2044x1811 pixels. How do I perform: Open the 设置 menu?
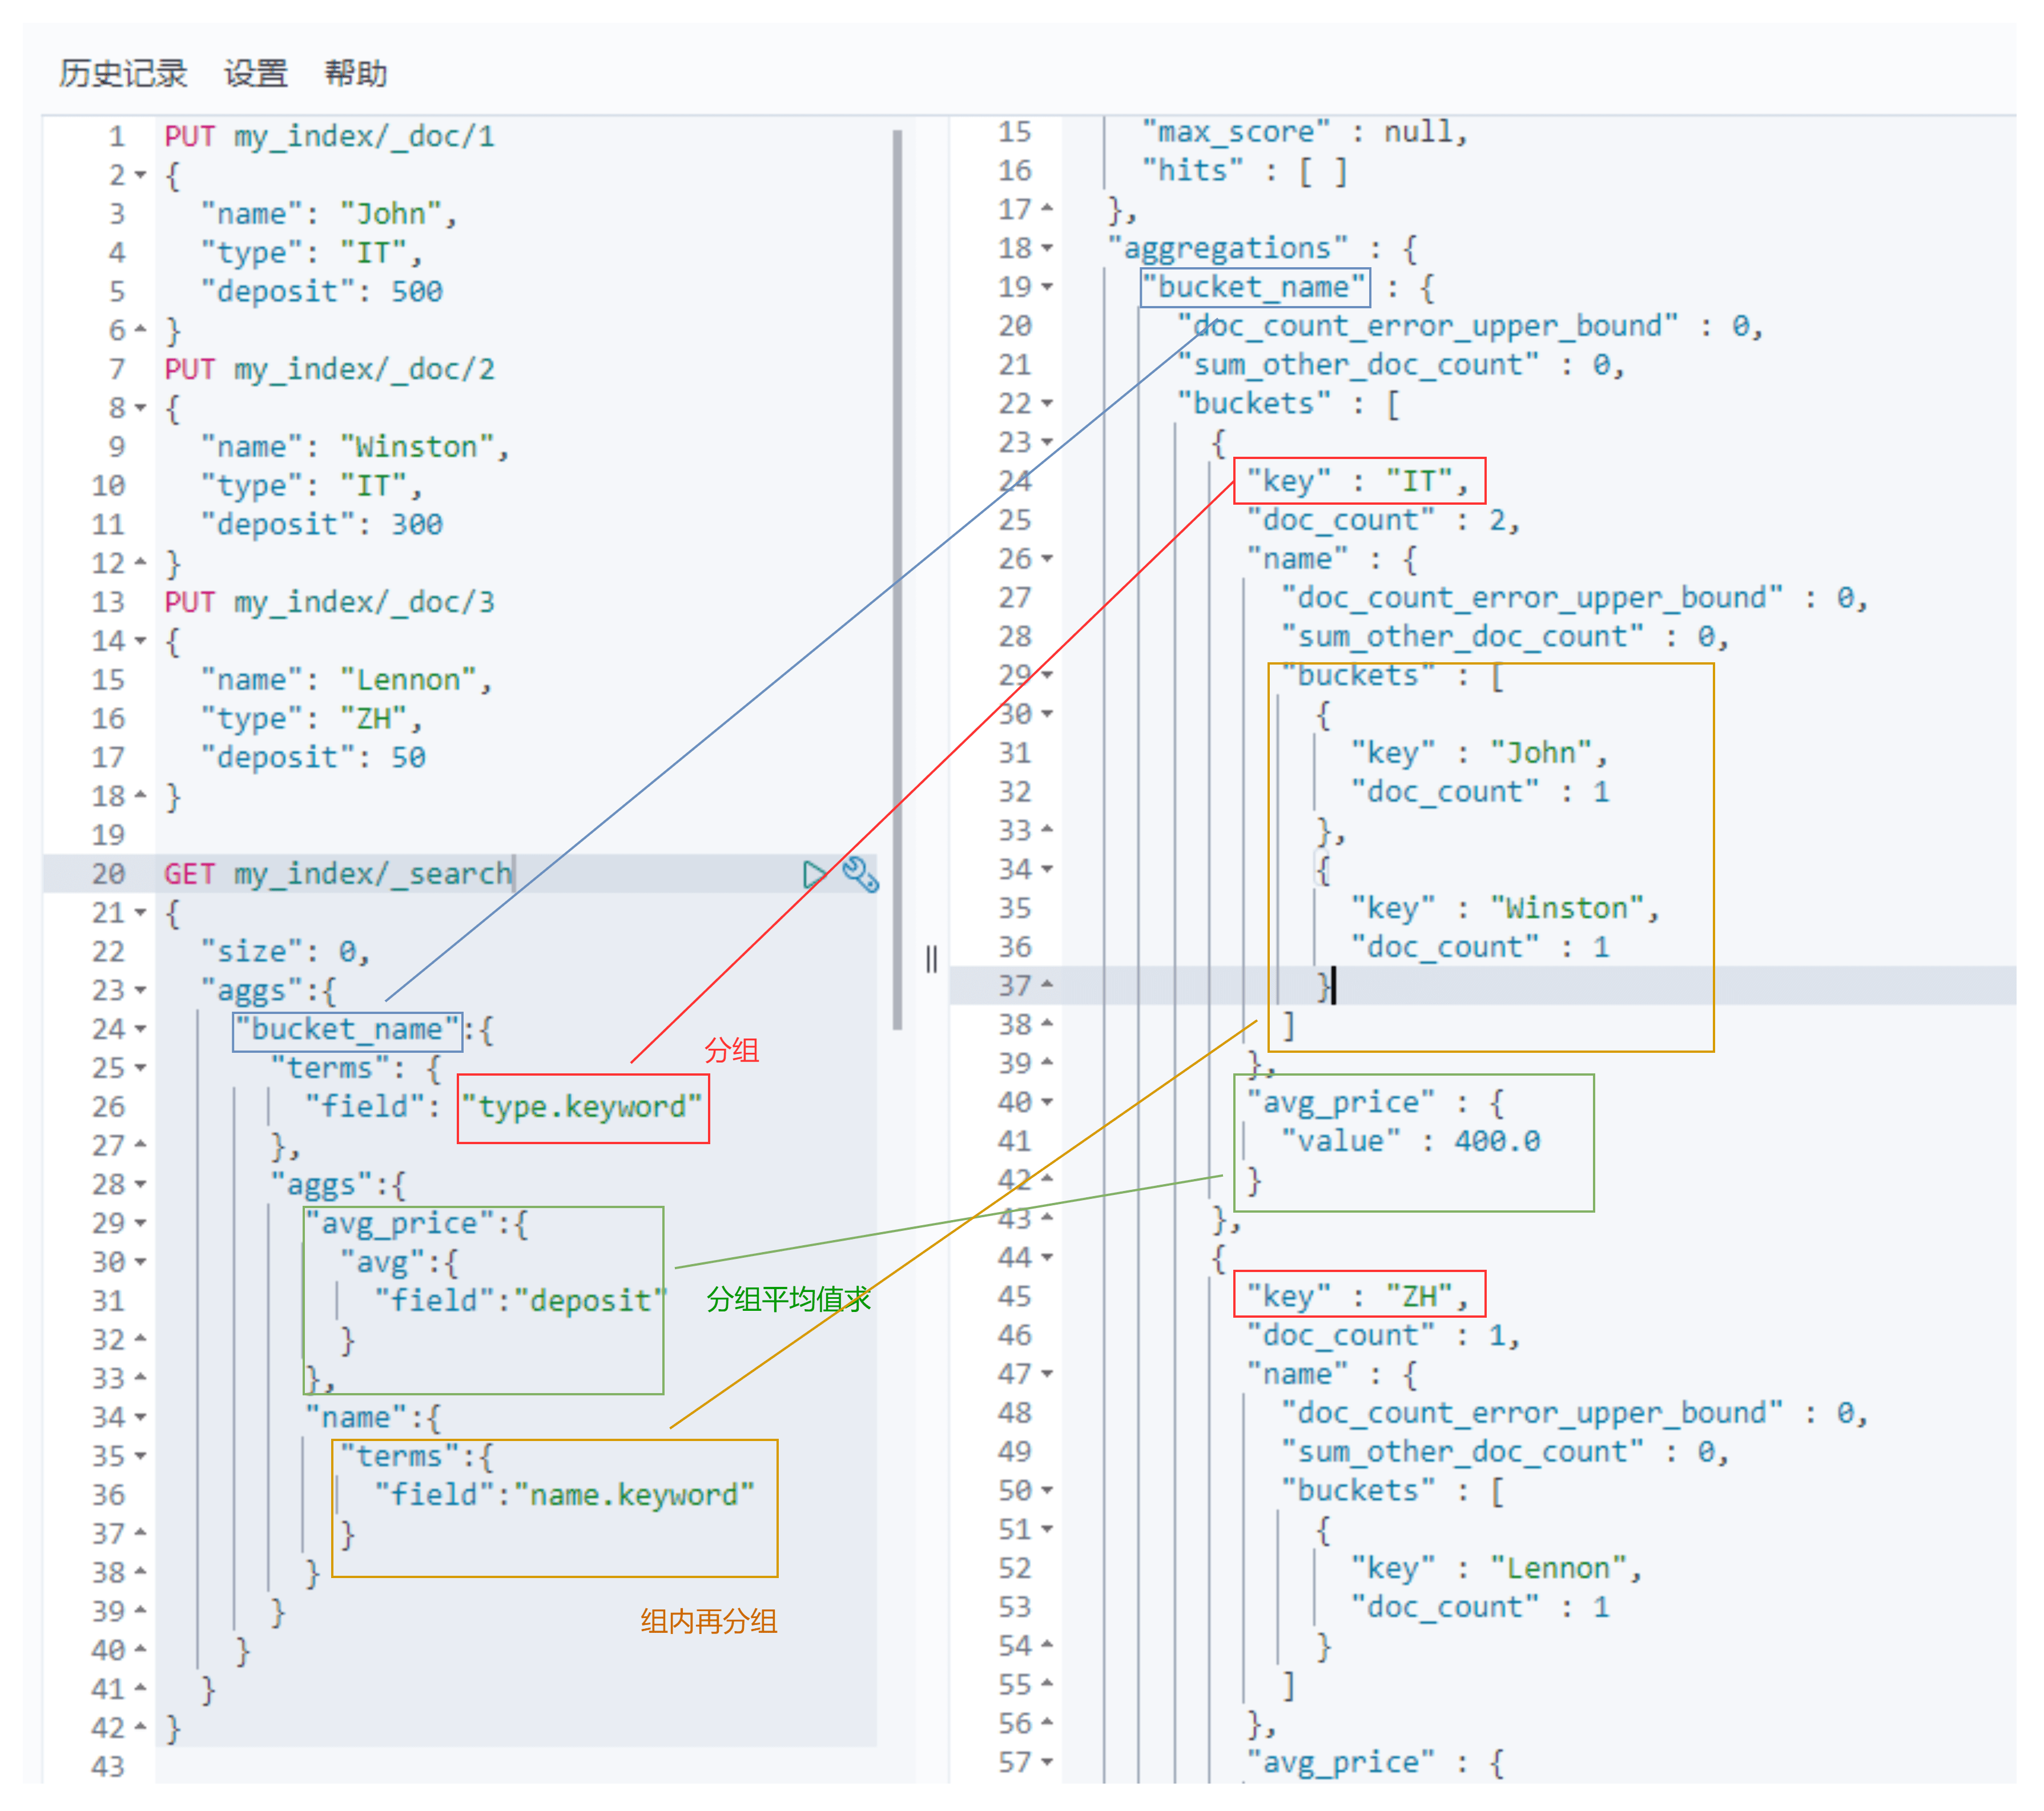(x=255, y=73)
